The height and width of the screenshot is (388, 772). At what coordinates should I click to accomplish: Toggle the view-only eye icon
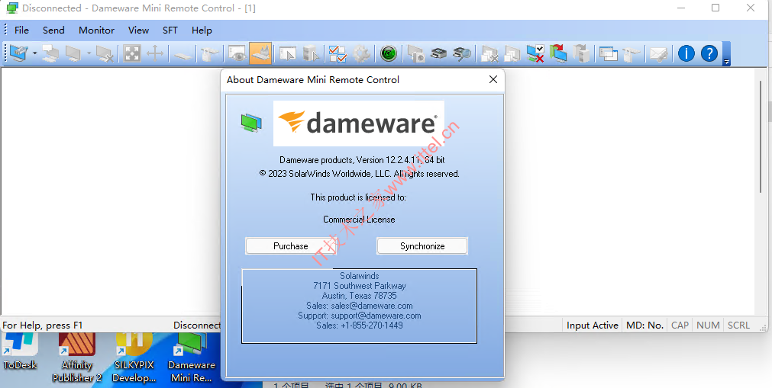(x=237, y=53)
